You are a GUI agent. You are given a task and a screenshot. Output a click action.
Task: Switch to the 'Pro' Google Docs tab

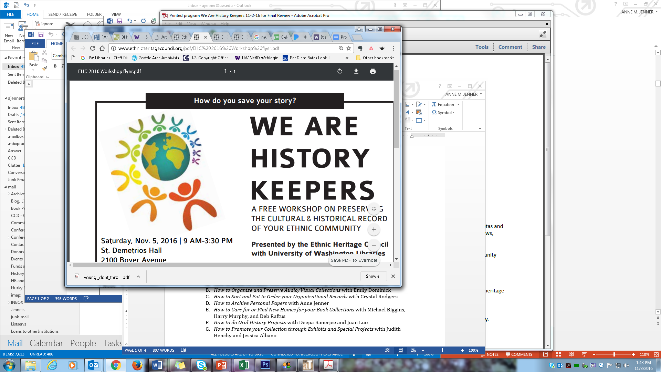(x=341, y=37)
